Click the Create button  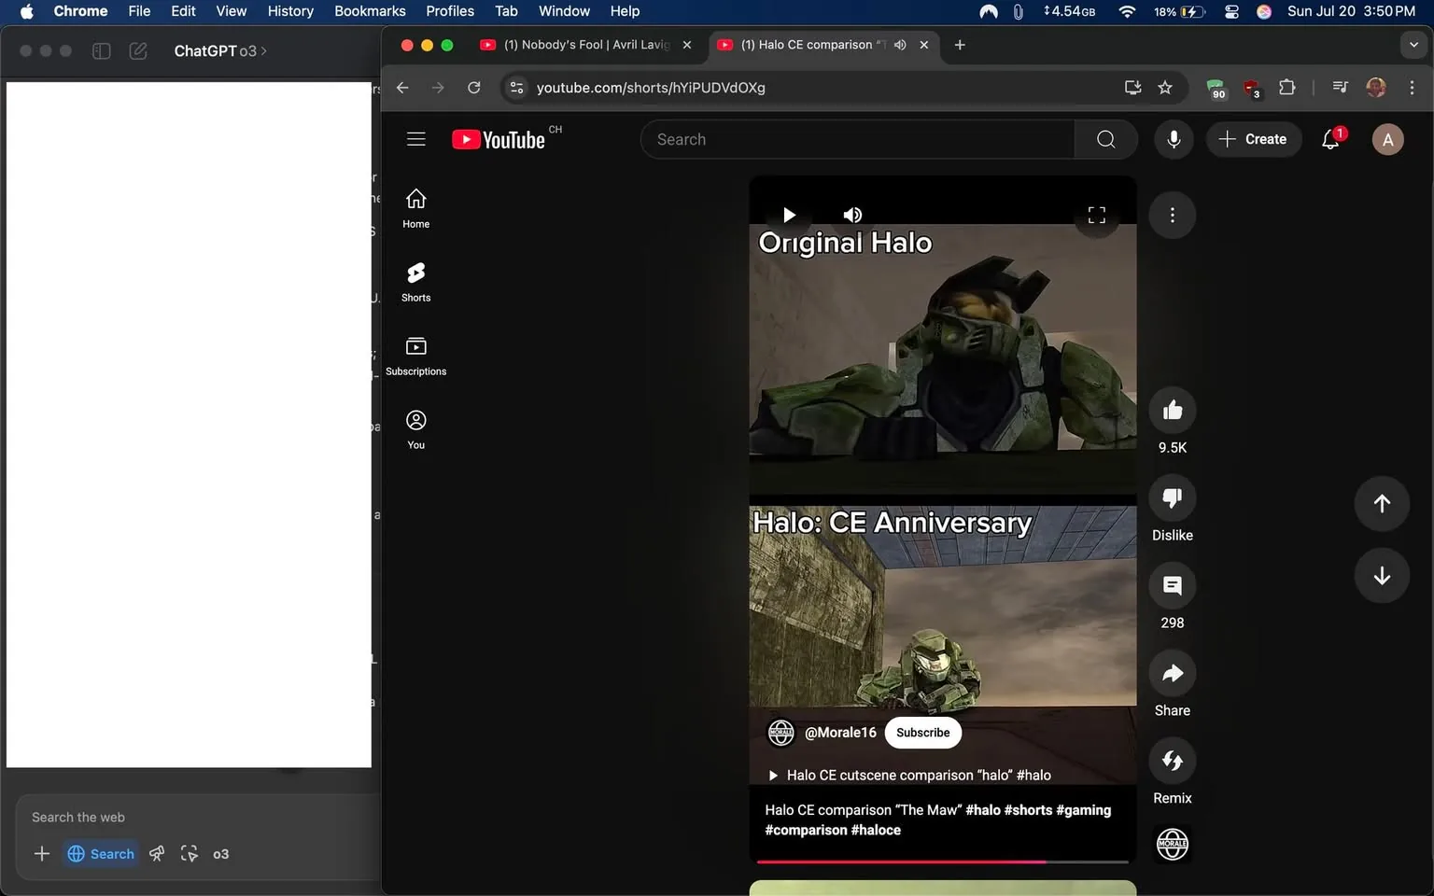[x=1254, y=139]
